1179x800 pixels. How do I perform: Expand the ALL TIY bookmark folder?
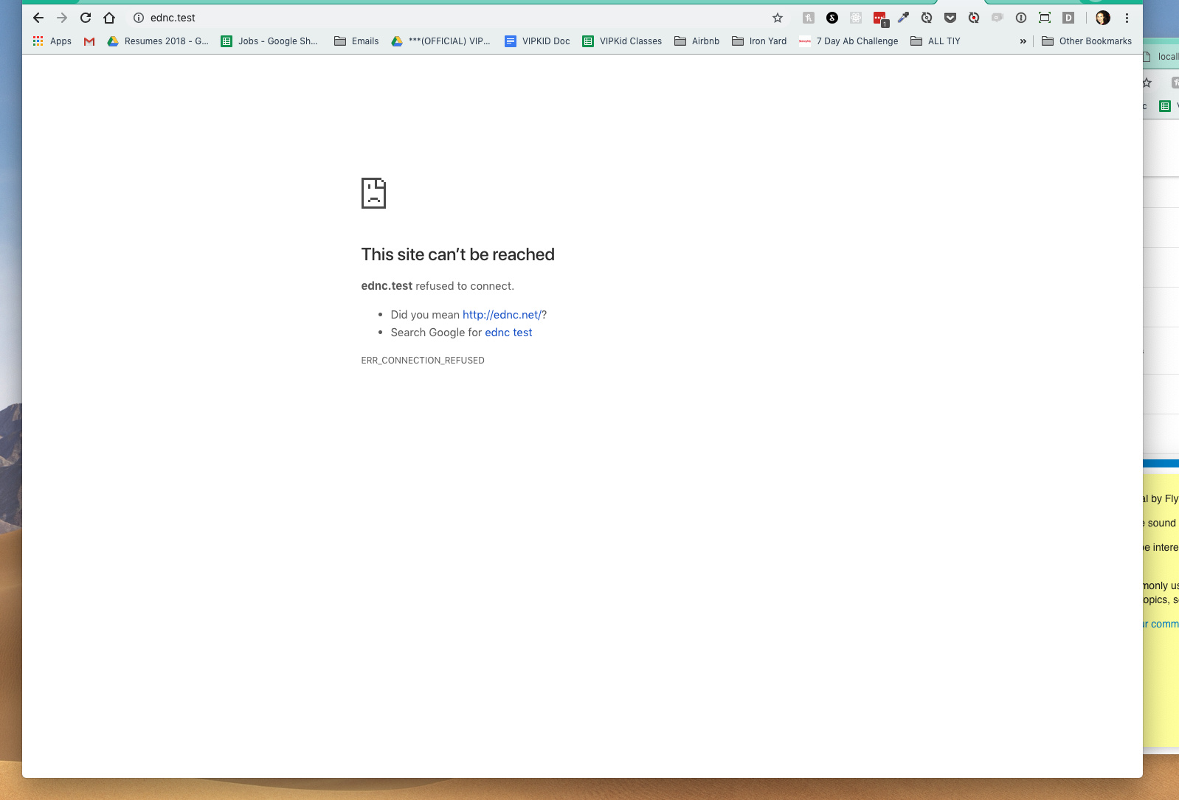936,41
